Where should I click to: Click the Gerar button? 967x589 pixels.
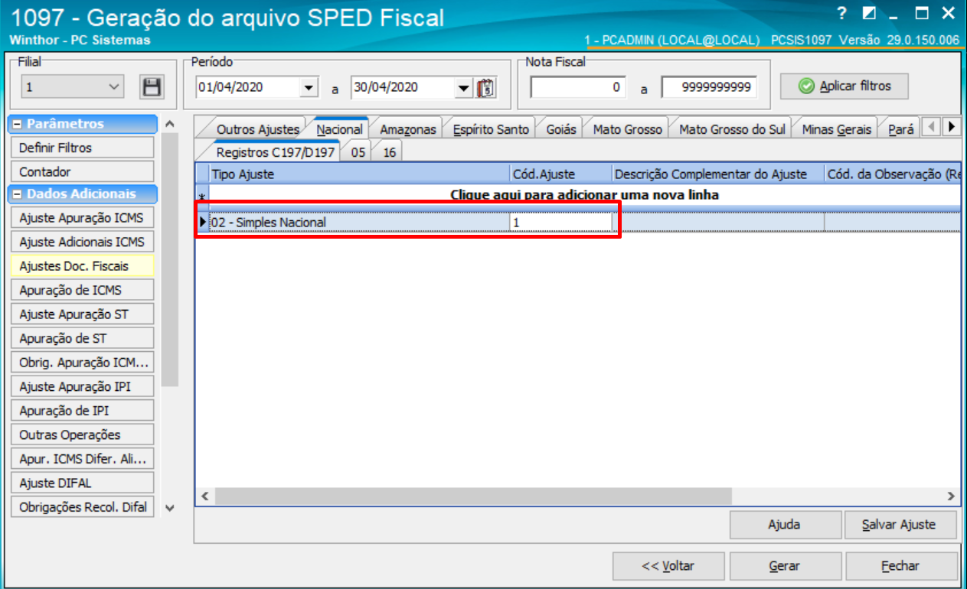click(x=785, y=566)
